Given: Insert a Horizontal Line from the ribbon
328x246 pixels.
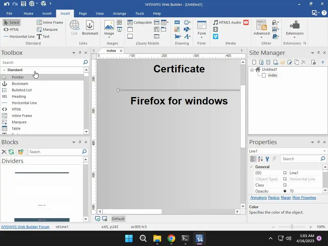Looking at the screenshot, I should [x=19, y=37].
